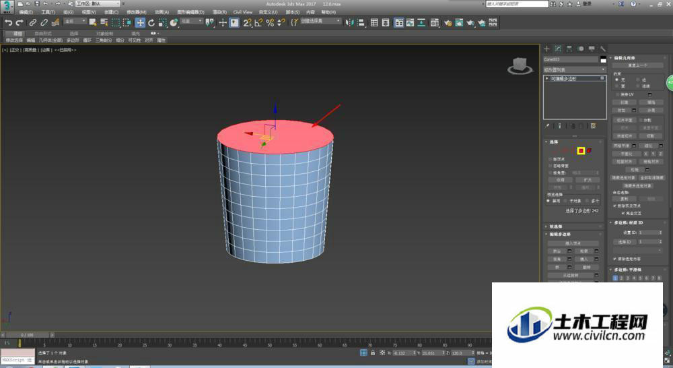Click the Select and Place tool
This screenshot has height=368, width=673.
click(x=174, y=23)
